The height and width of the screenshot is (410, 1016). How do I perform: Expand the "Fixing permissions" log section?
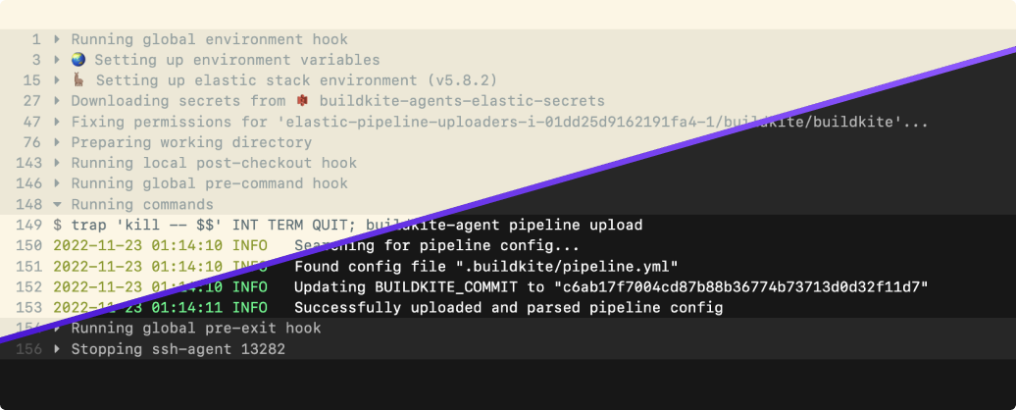(x=57, y=122)
